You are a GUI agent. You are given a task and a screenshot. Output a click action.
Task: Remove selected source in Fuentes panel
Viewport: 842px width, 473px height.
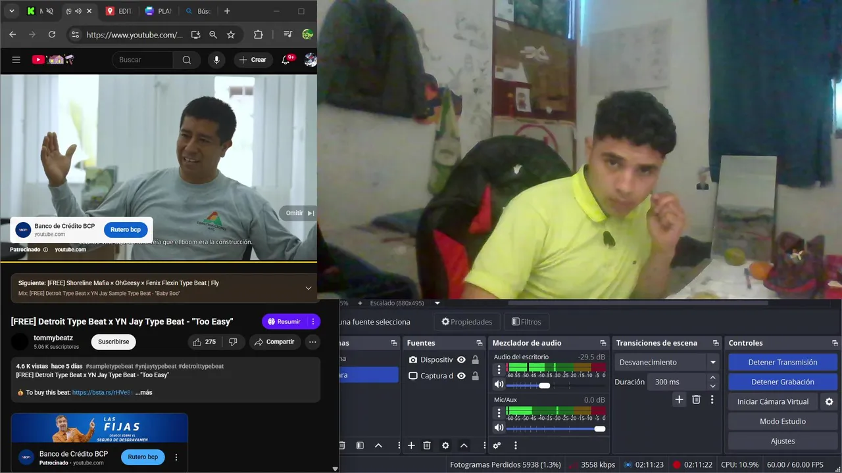click(x=427, y=445)
